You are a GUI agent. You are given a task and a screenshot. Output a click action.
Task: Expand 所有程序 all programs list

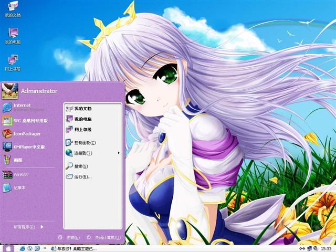point(28,227)
